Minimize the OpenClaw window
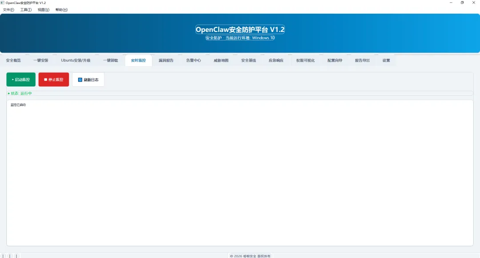The width and height of the screenshot is (480, 258). point(451,3)
